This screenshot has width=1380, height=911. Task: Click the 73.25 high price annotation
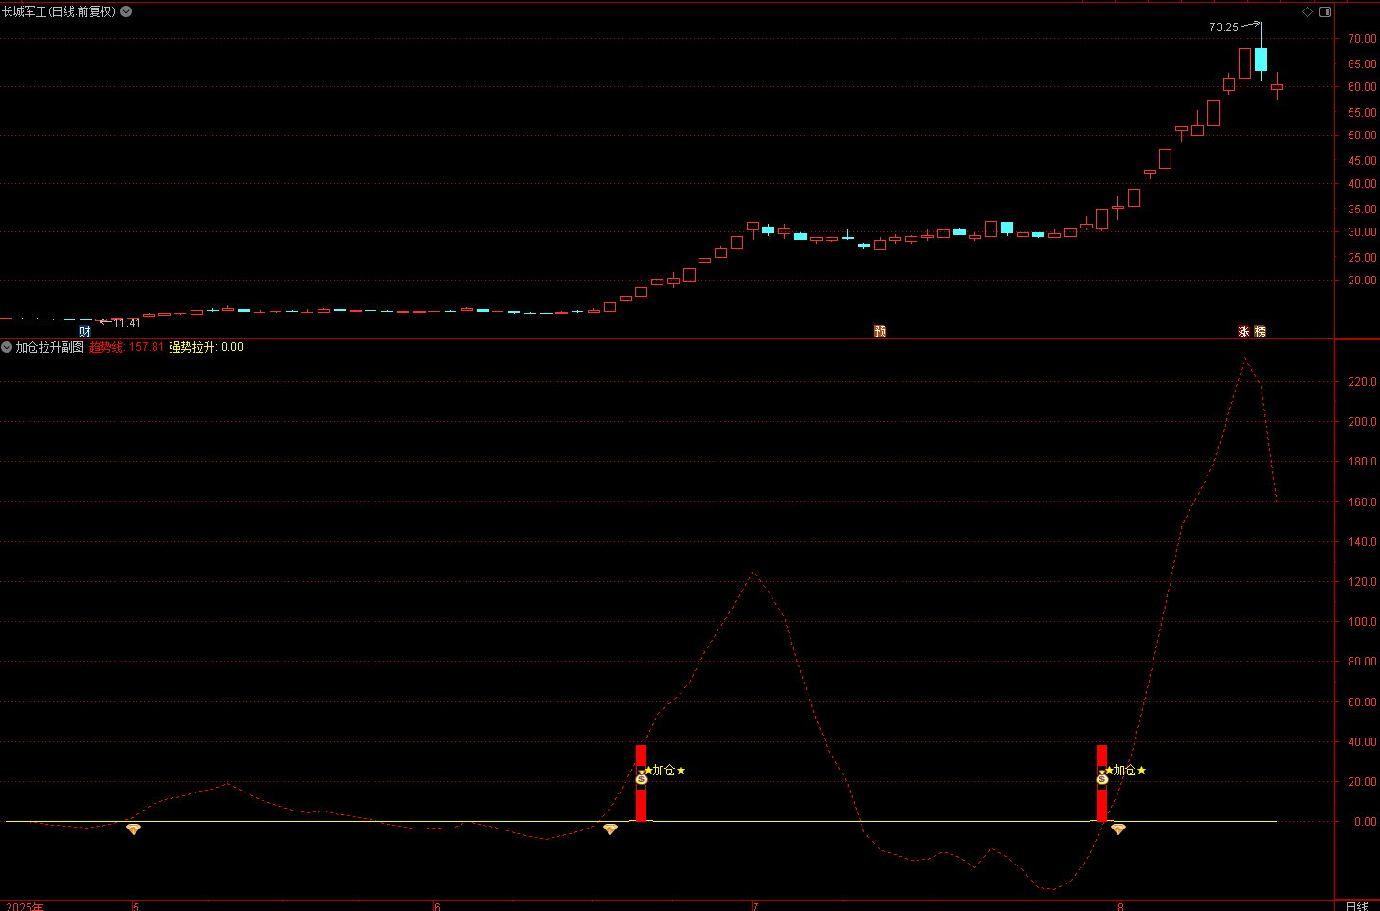[1224, 27]
